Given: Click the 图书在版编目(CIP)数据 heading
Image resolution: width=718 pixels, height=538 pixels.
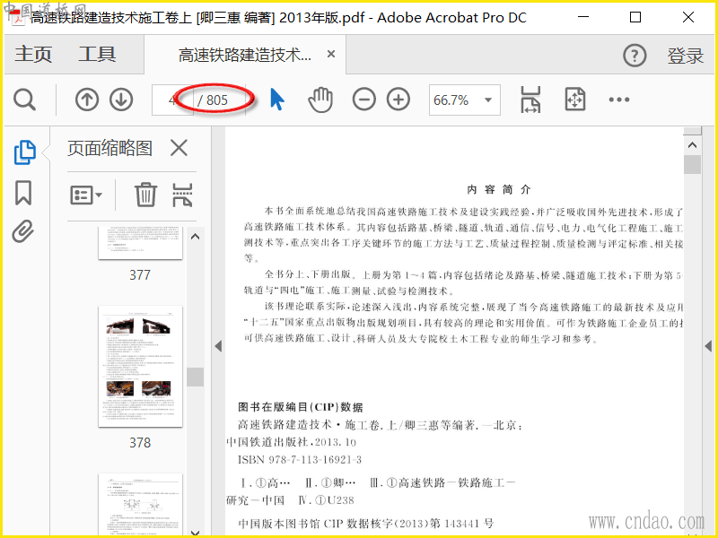Looking at the screenshot, I should pos(301,407).
